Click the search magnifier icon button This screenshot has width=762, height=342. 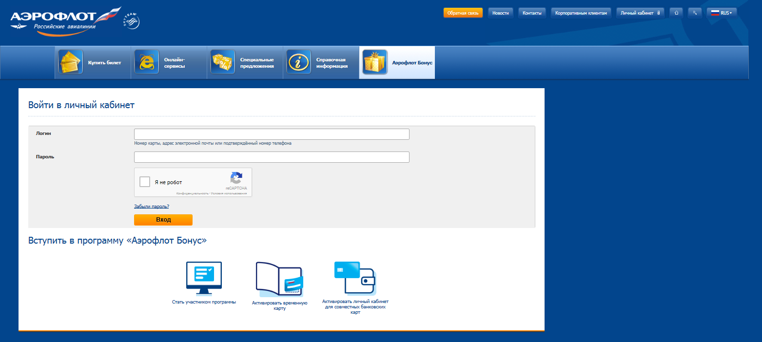point(695,13)
